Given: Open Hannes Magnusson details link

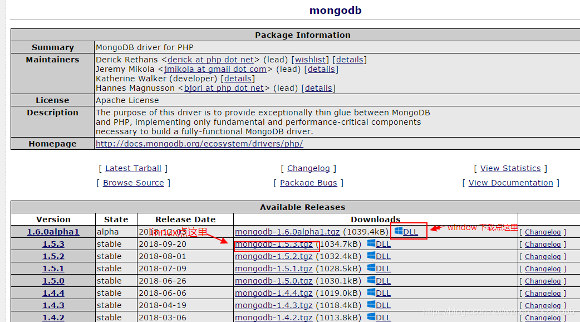Looking at the screenshot, I should (x=318, y=88).
